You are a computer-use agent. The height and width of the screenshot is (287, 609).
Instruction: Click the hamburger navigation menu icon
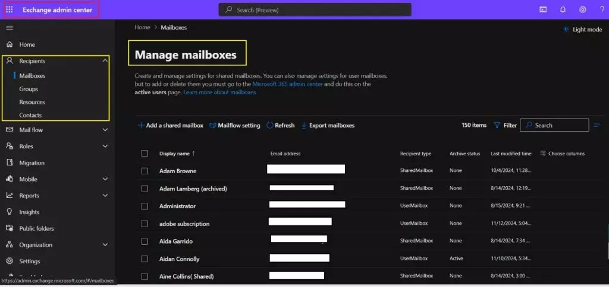click(x=10, y=28)
